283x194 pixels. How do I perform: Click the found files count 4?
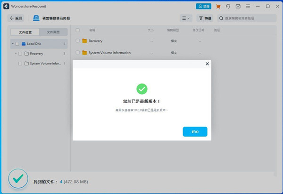[61, 182]
